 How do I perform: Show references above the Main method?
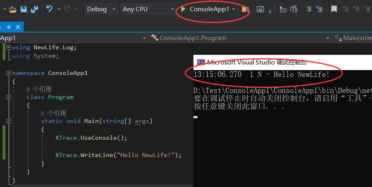click(x=53, y=113)
